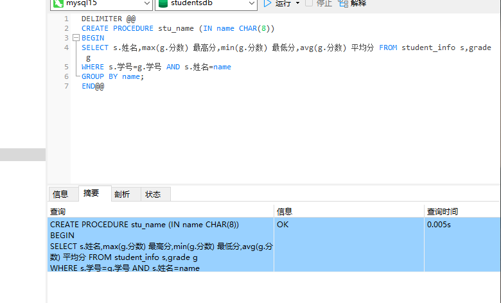
Task: Select the CREATE PROCEDURE summary row
Action: [x=161, y=245]
